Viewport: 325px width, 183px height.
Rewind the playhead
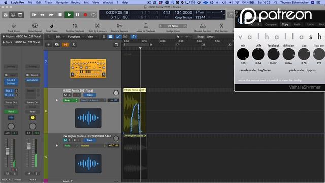42,15
